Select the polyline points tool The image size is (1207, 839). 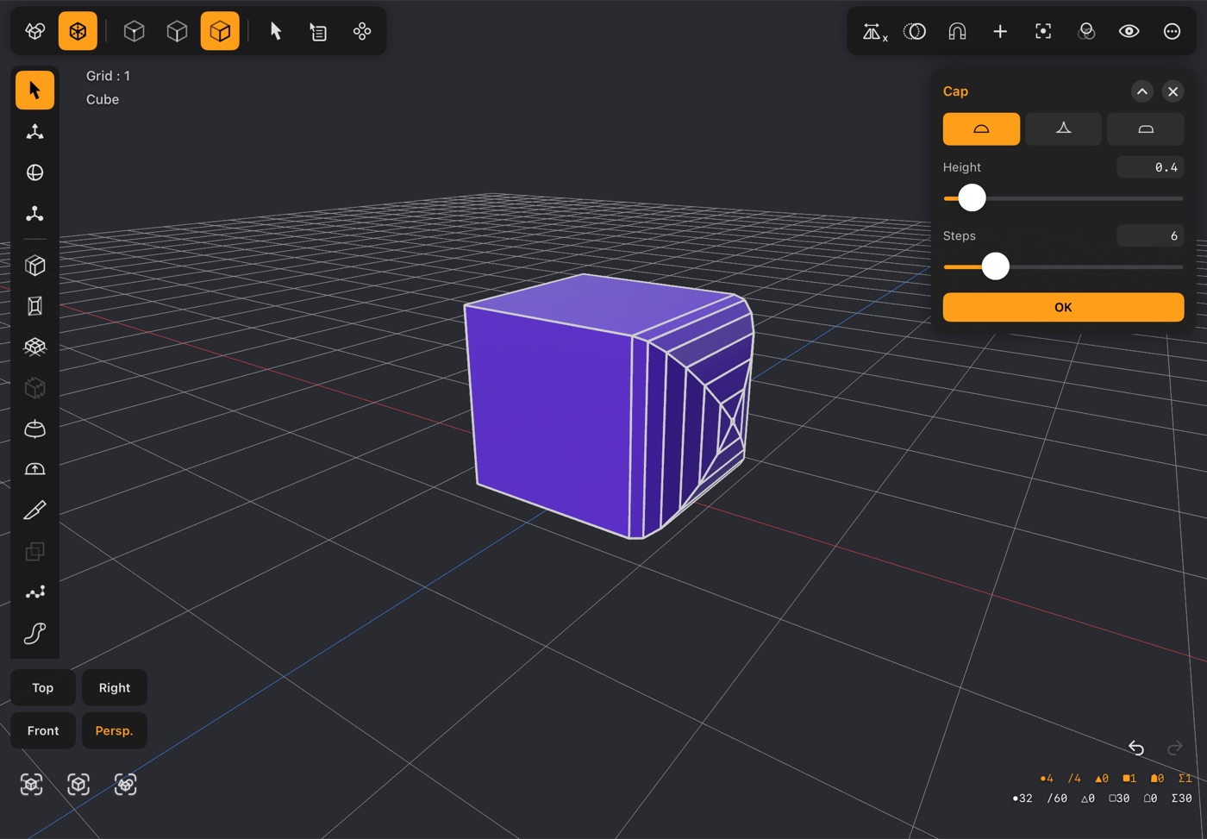click(x=34, y=592)
